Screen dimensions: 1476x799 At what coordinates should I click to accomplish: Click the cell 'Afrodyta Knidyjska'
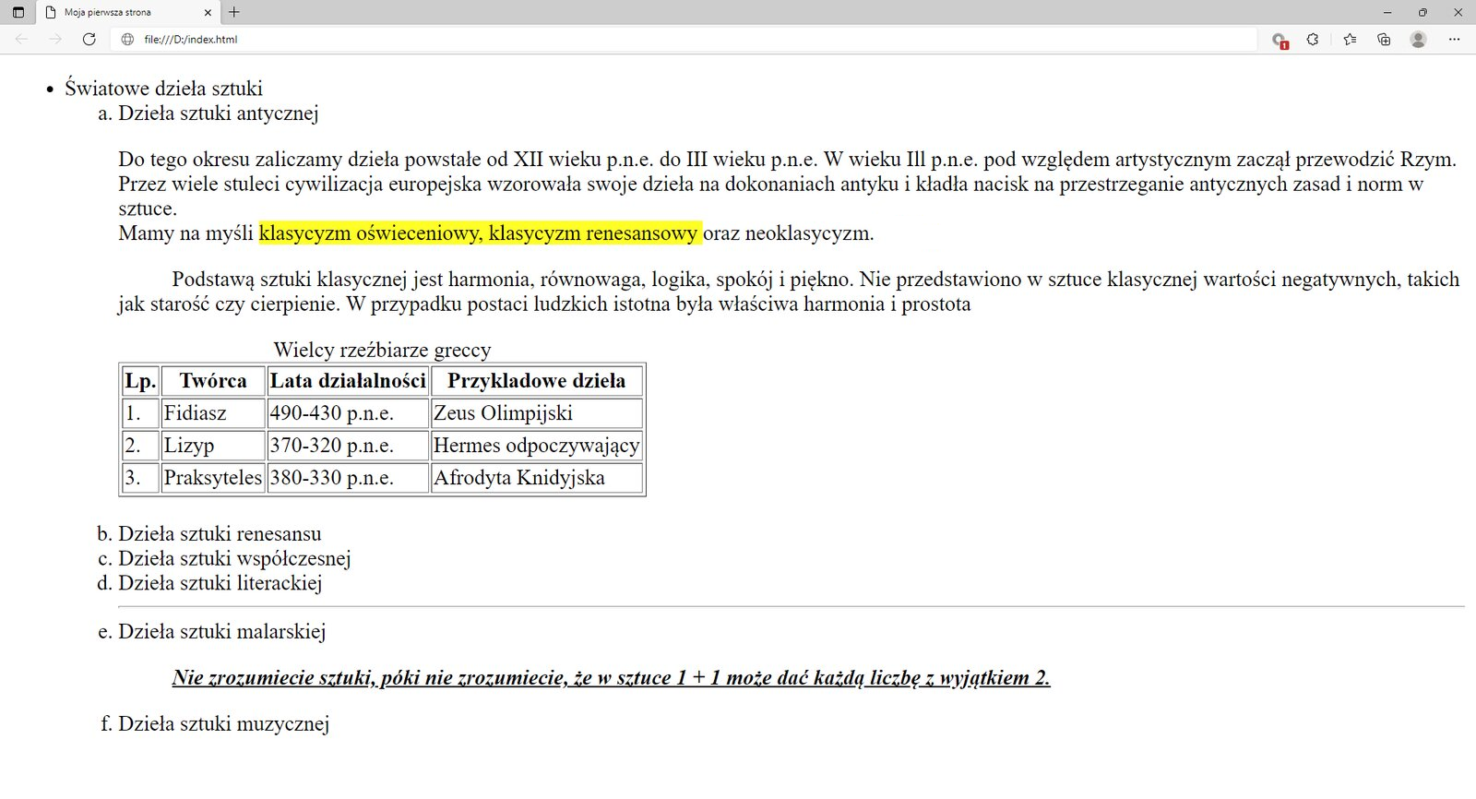coord(537,478)
